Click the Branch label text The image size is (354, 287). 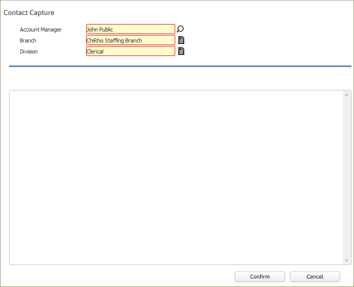coord(28,40)
